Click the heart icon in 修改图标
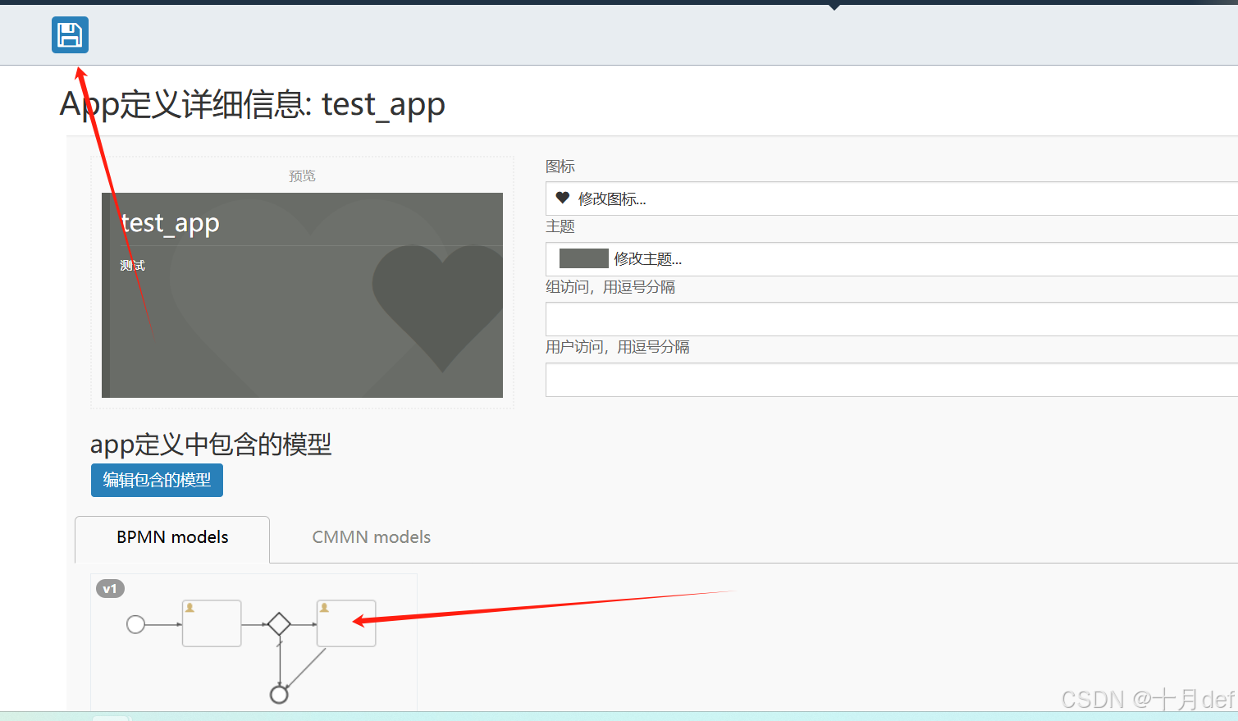Screen dimensions: 1238x721 click(563, 198)
